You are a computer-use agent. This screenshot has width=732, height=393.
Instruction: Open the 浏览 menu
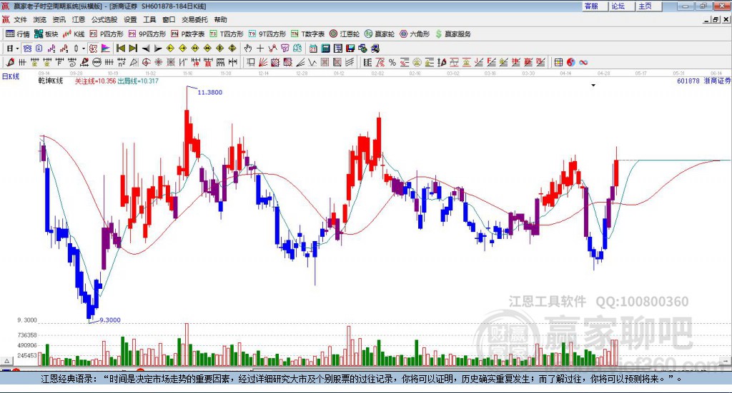click(x=40, y=19)
